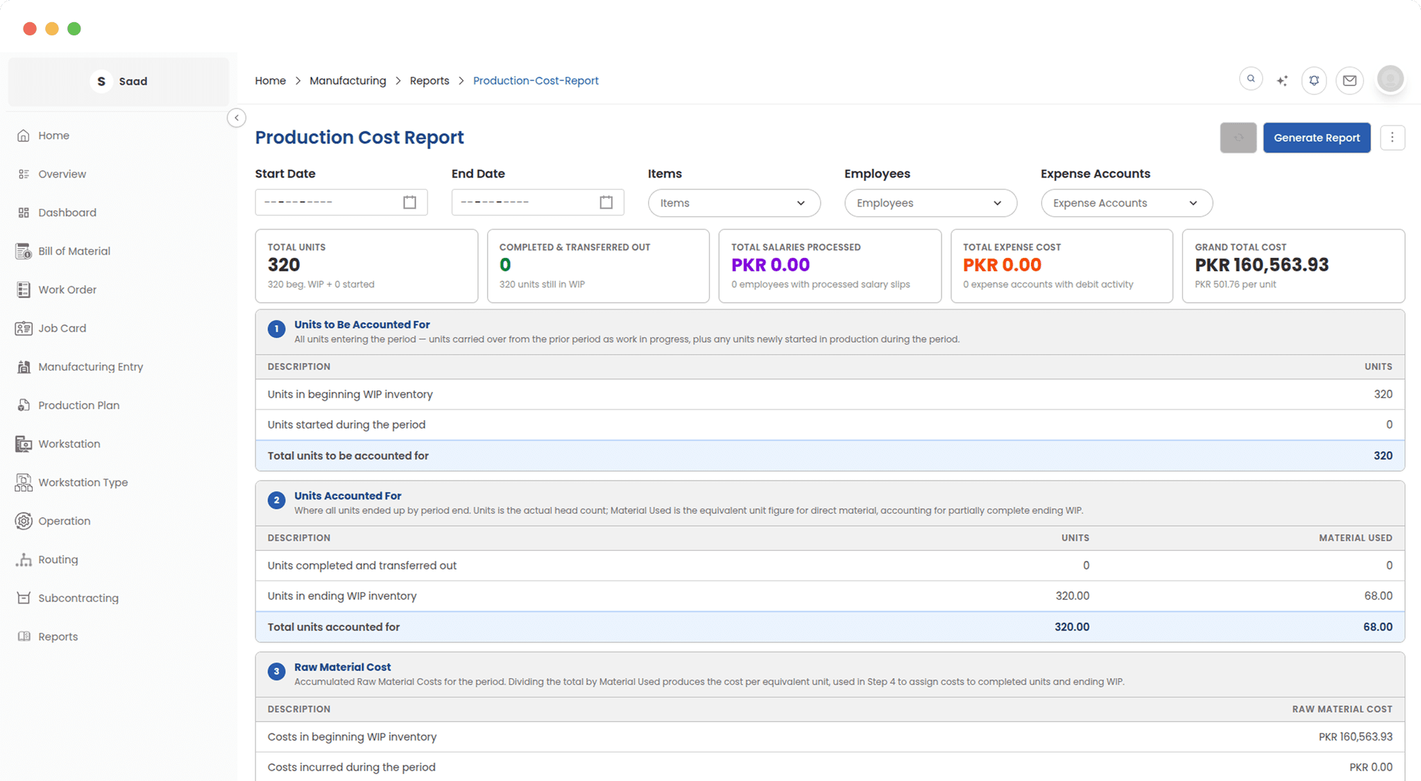The height and width of the screenshot is (781, 1421).
Task: Switch to the Reports breadcrumb page
Action: click(x=429, y=80)
